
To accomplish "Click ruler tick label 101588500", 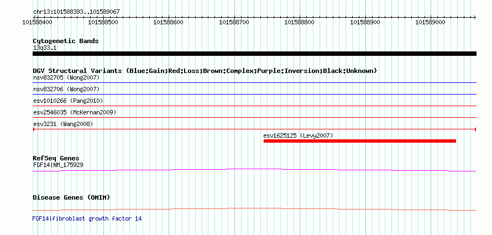I will (103, 22).
